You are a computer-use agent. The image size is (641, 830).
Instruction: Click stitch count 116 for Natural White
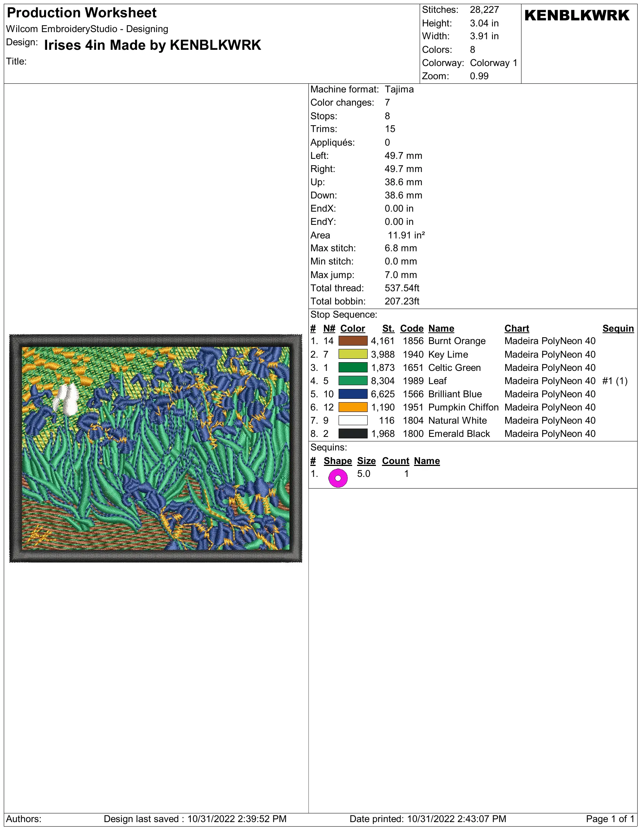(386, 420)
